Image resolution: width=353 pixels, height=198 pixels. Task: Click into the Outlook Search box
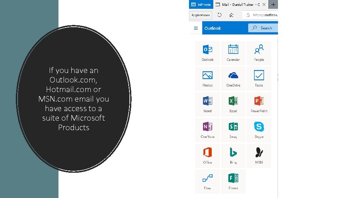[263, 28]
